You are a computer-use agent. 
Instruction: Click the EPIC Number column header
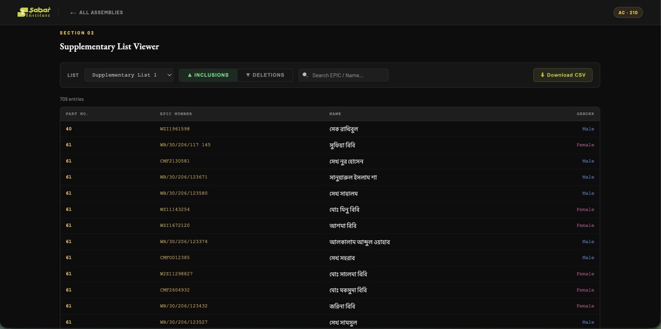pyautogui.click(x=176, y=114)
